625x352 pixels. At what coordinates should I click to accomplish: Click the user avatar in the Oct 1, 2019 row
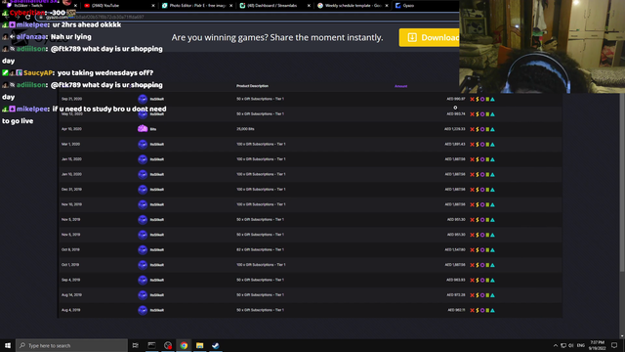click(x=143, y=265)
